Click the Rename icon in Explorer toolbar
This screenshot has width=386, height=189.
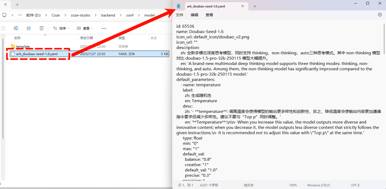16,28
